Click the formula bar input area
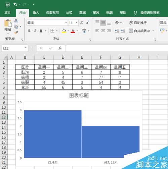Viewport: 168px width, 169px height. [117, 48]
